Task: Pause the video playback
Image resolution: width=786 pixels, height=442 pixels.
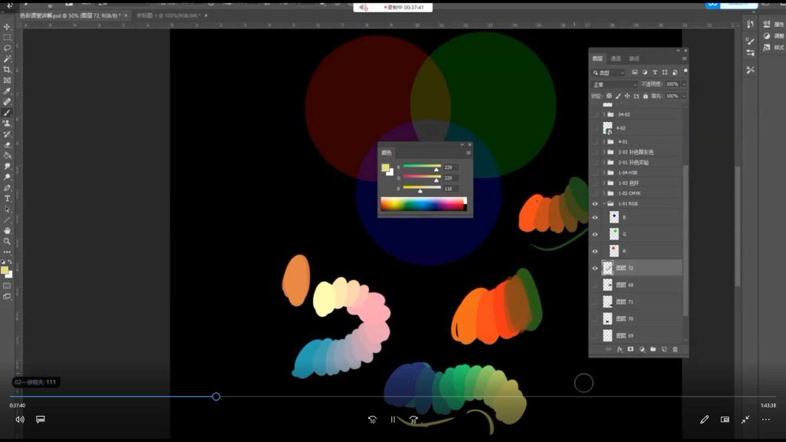Action: 393,420
